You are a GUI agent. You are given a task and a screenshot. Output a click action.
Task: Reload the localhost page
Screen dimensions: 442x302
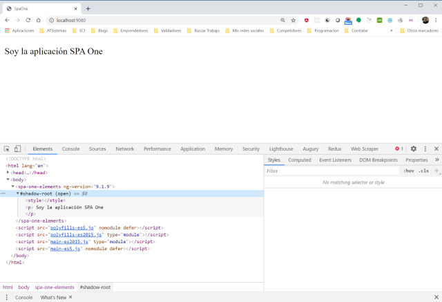click(x=28, y=20)
